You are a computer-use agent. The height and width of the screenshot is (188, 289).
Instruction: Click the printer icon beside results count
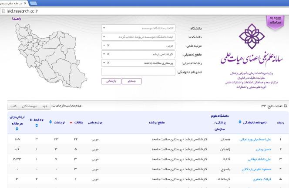click(286, 106)
